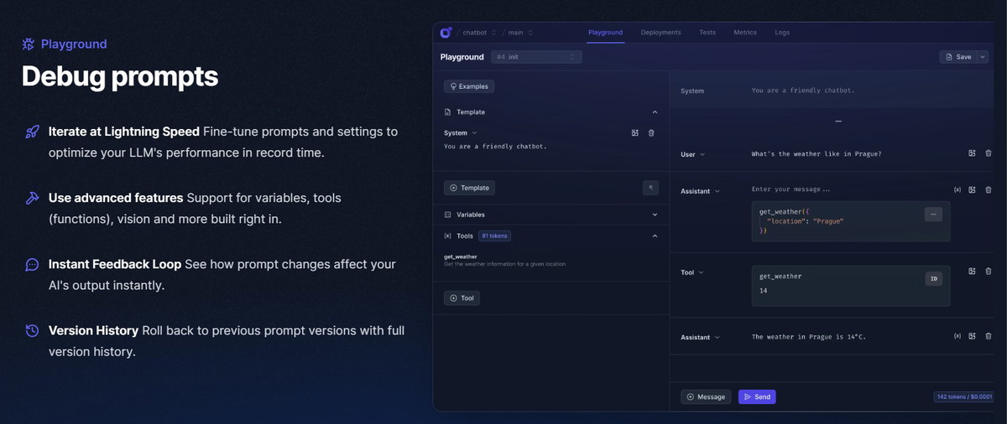
Task: Delete the final Assistant weather reply
Action: click(988, 336)
